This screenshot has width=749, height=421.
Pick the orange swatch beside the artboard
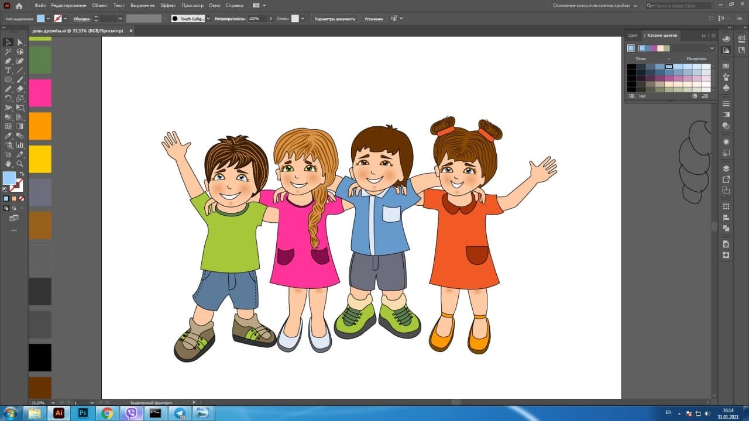point(40,126)
